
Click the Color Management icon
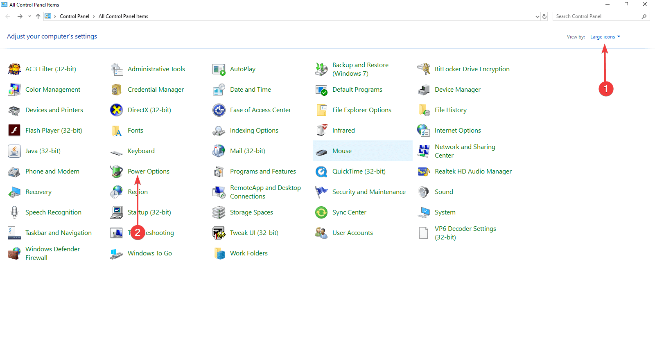(14, 90)
